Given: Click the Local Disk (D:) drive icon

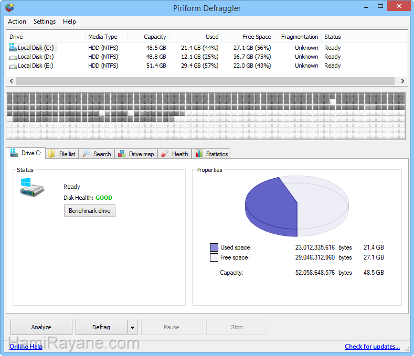Looking at the screenshot, I should (x=13, y=57).
